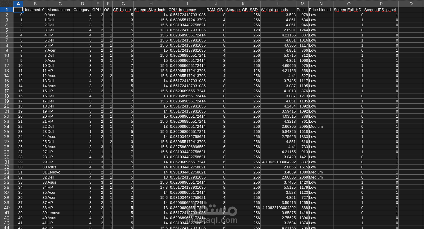This screenshot has width=424, height=229.
Task: Click the price cell 1518
Action: (x=302, y=131)
